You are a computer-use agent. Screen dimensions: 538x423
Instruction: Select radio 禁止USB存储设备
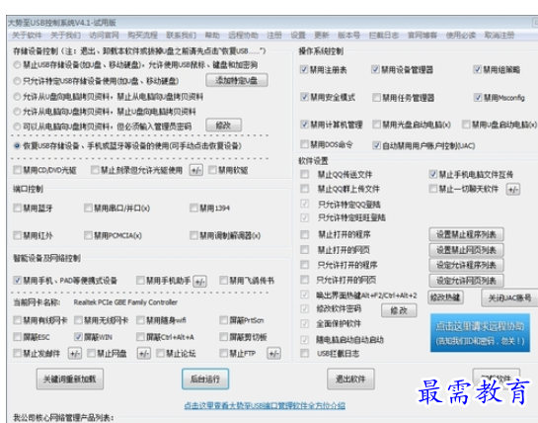17,65
